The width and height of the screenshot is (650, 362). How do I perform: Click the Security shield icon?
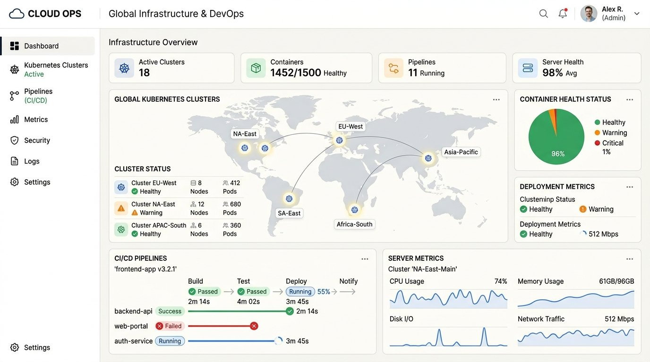point(15,140)
